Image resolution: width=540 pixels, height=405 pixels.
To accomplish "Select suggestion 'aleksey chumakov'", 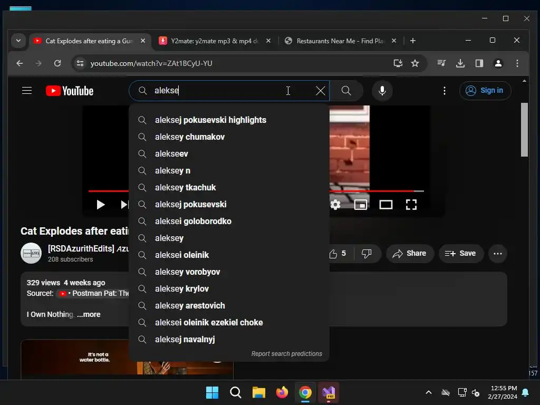I will 229,137.
